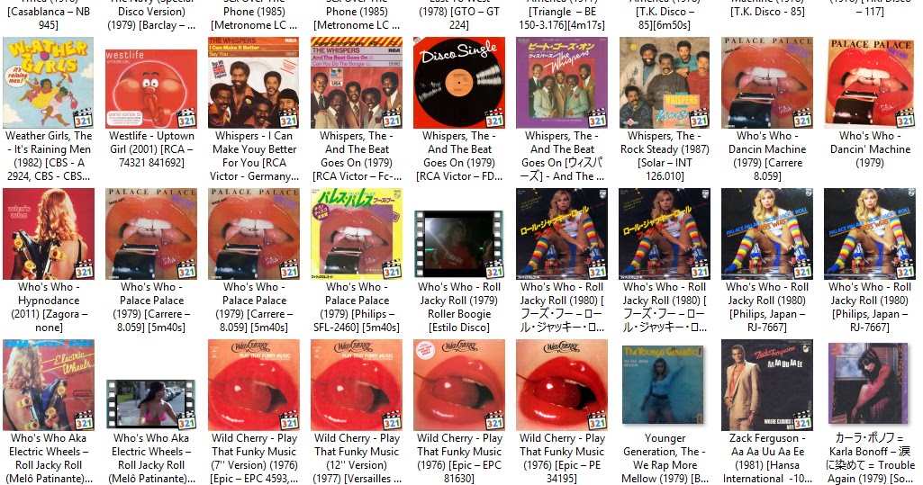The height and width of the screenshot is (485, 923).
Task: Select Whispers And The Beat Goes On Japanese cover
Action: pos(562,82)
